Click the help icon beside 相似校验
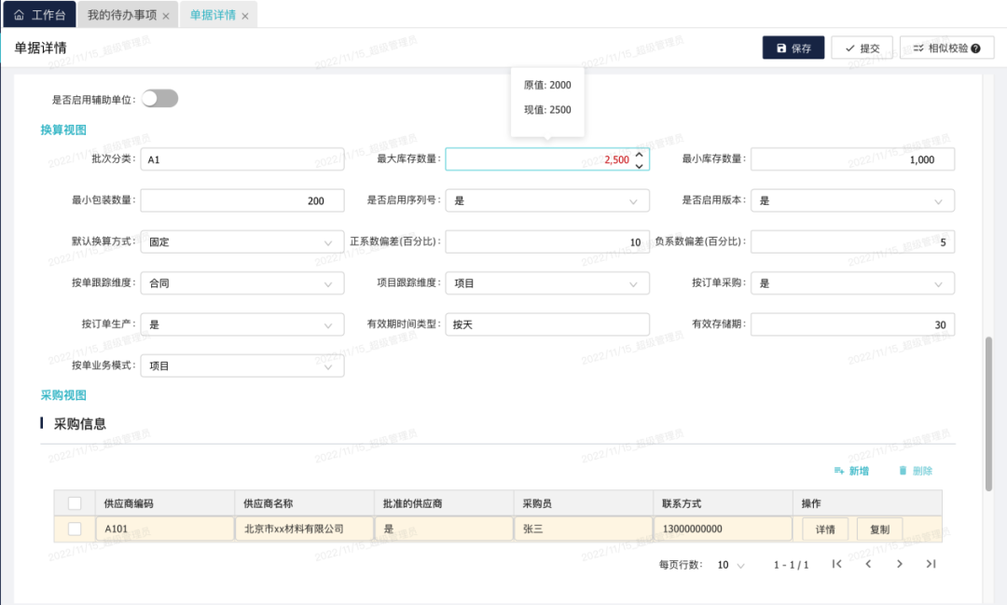This screenshot has width=1007, height=605. pos(975,48)
